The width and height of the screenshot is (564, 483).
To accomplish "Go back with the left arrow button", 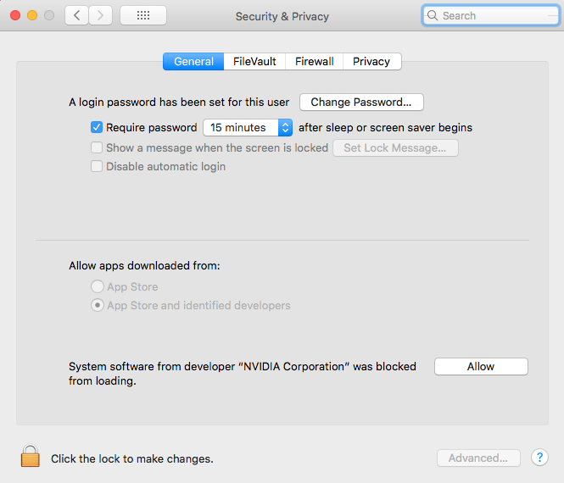I will [77, 15].
